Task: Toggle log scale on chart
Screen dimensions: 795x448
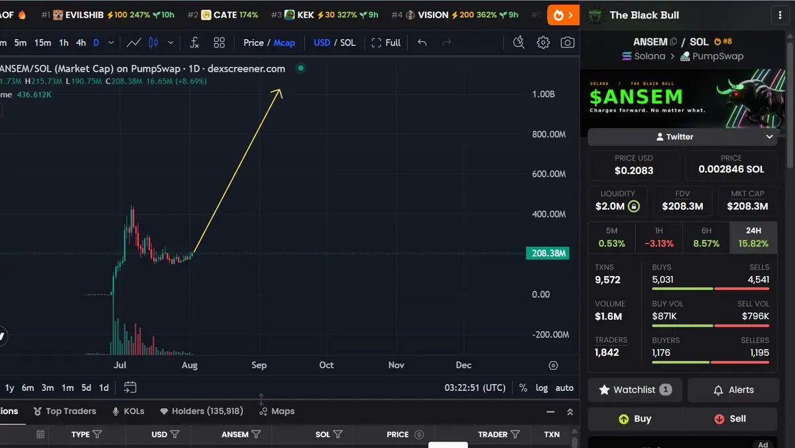Action: pos(542,388)
